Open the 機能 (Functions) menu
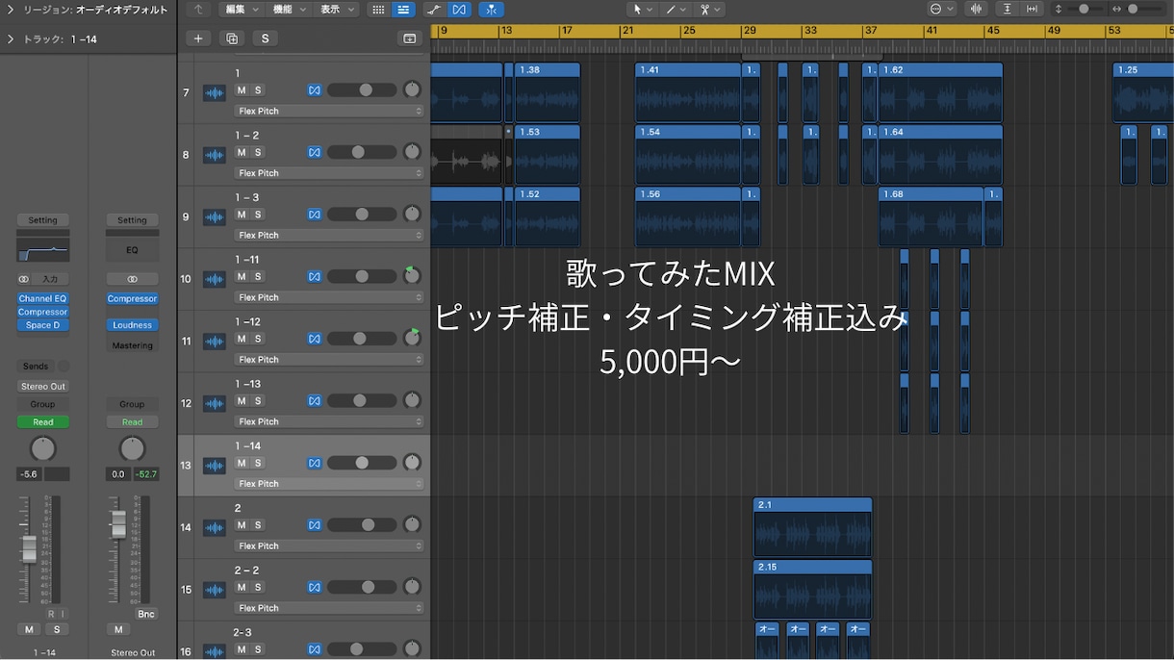The width and height of the screenshot is (1174, 660). click(x=288, y=10)
